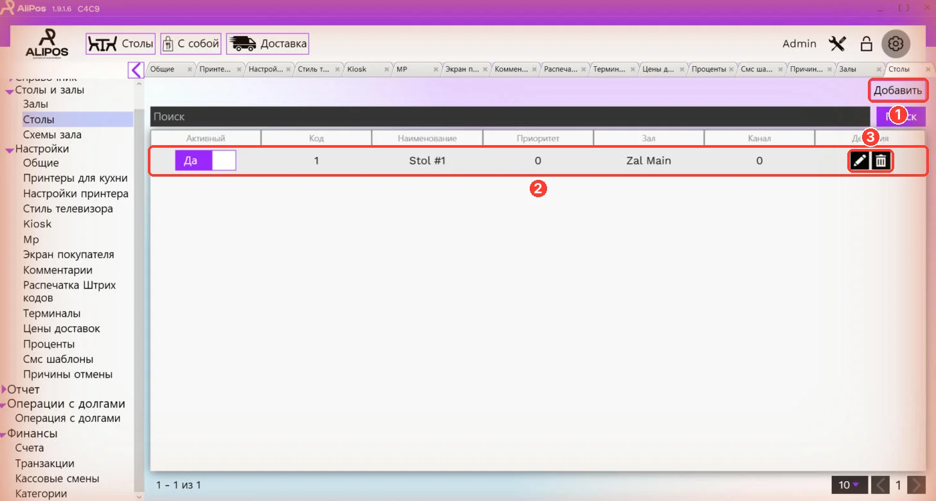Expand the Отчет tree section

click(x=4, y=389)
